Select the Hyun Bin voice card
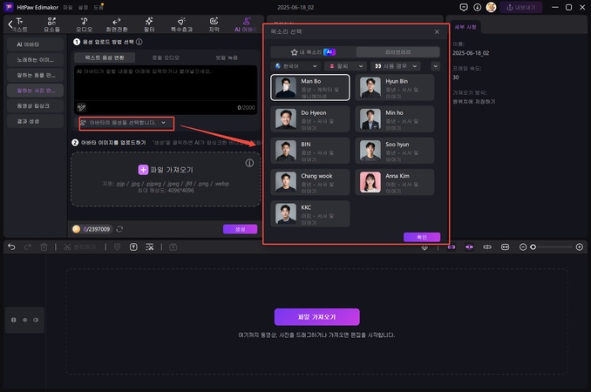The image size is (591, 392). 395,87
